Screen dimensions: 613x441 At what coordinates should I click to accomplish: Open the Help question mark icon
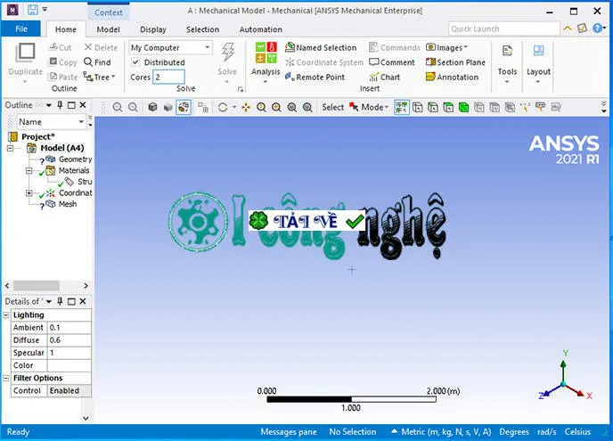point(597,29)
